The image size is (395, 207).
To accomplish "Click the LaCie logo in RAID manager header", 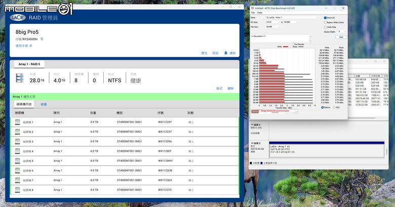I will click(x=18, y=17).
